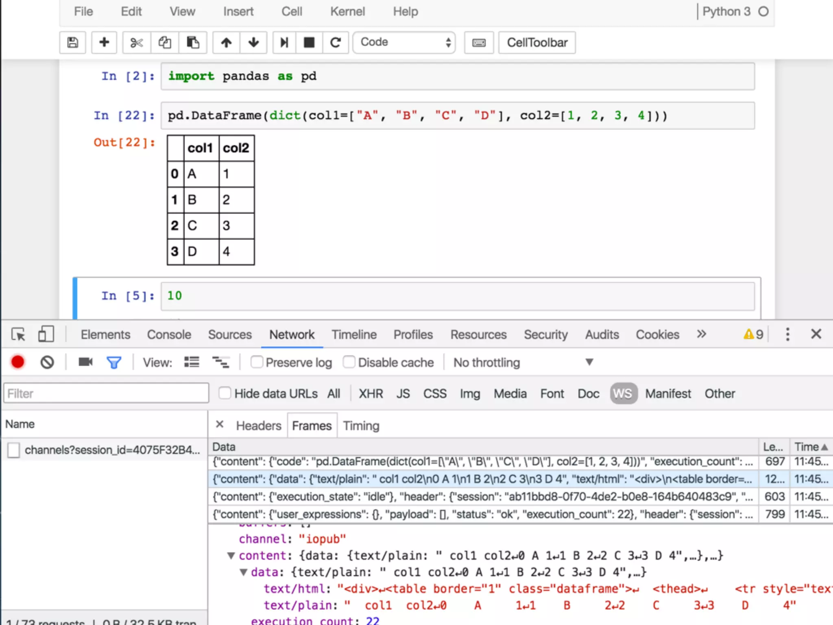The height and width of the screenshot is (625, 833).
Task: Collapse the content object tree node
Action: point(231,555)
